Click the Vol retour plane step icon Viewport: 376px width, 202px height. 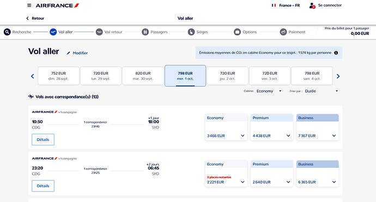tap(99, 32)
